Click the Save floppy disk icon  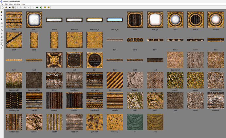coord(13,7)
